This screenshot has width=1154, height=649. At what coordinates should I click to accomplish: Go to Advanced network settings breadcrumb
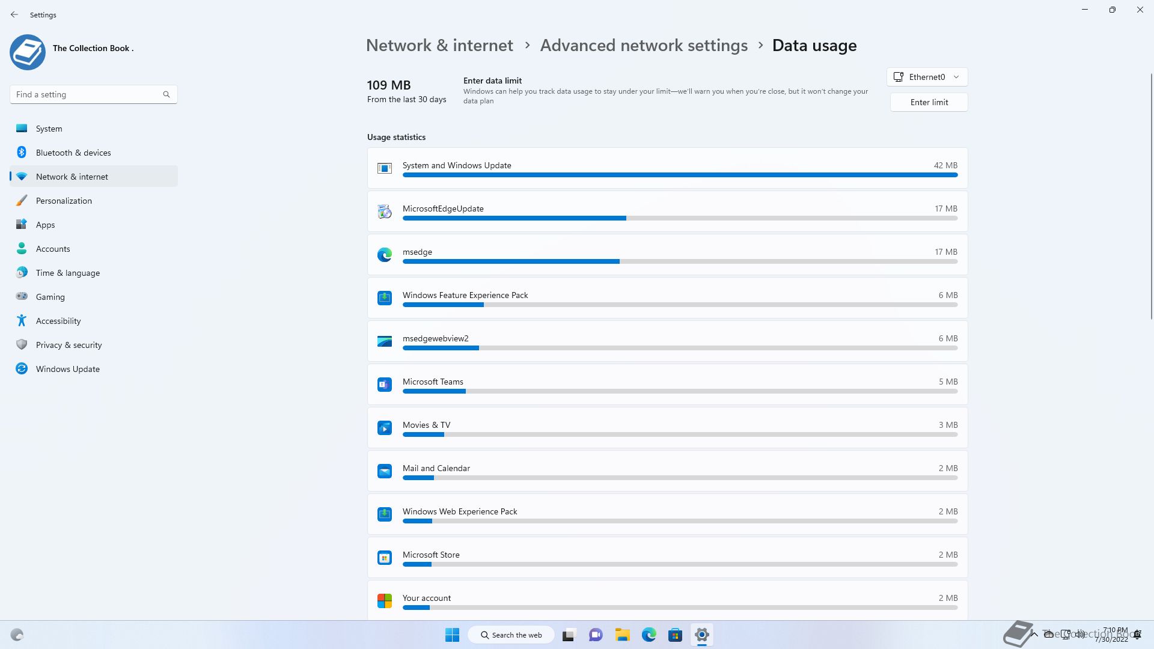point(644,45)
